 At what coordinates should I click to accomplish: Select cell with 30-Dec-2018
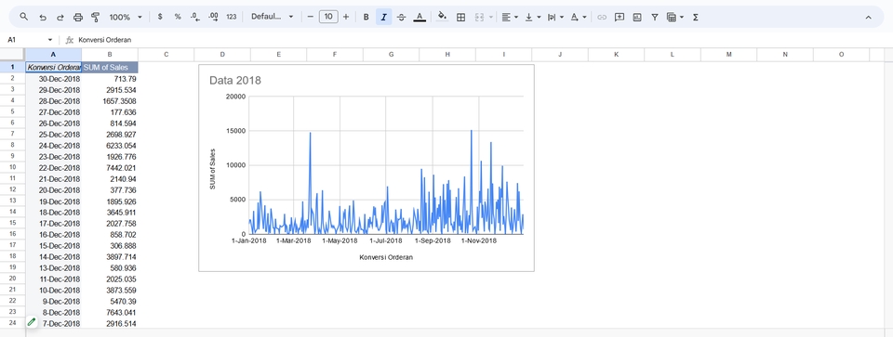[53, 78]
